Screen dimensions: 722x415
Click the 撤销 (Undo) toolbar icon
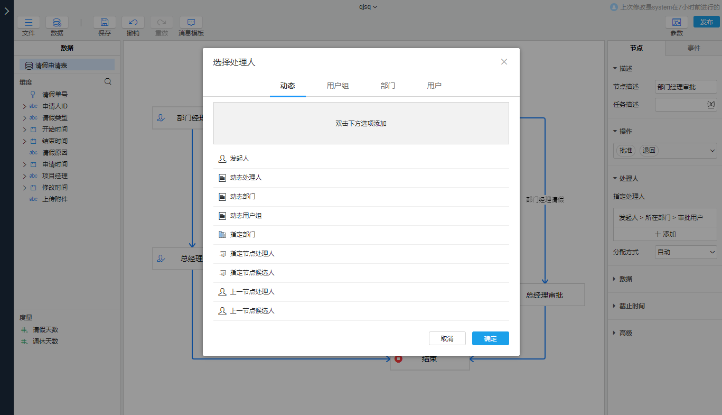133,22
